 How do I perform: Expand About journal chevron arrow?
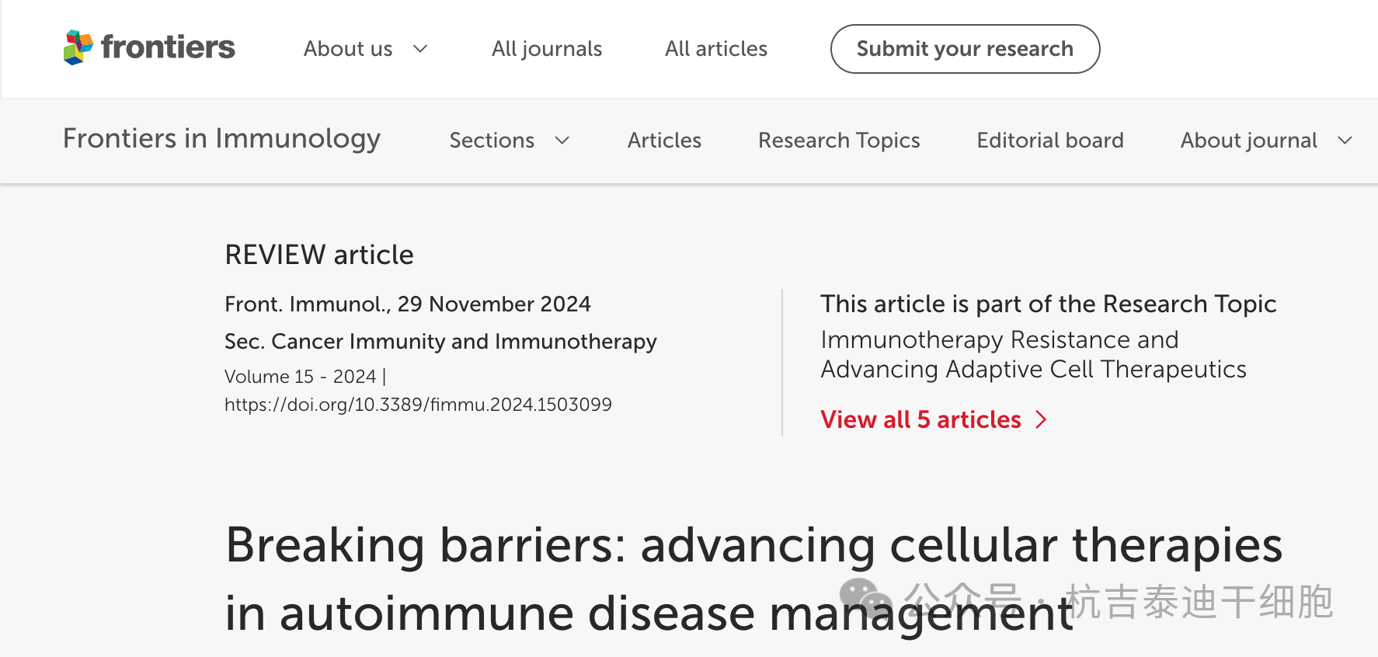click(1345, 141)
